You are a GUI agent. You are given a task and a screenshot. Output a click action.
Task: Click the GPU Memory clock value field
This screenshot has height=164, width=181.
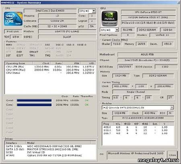click(142, 44)
